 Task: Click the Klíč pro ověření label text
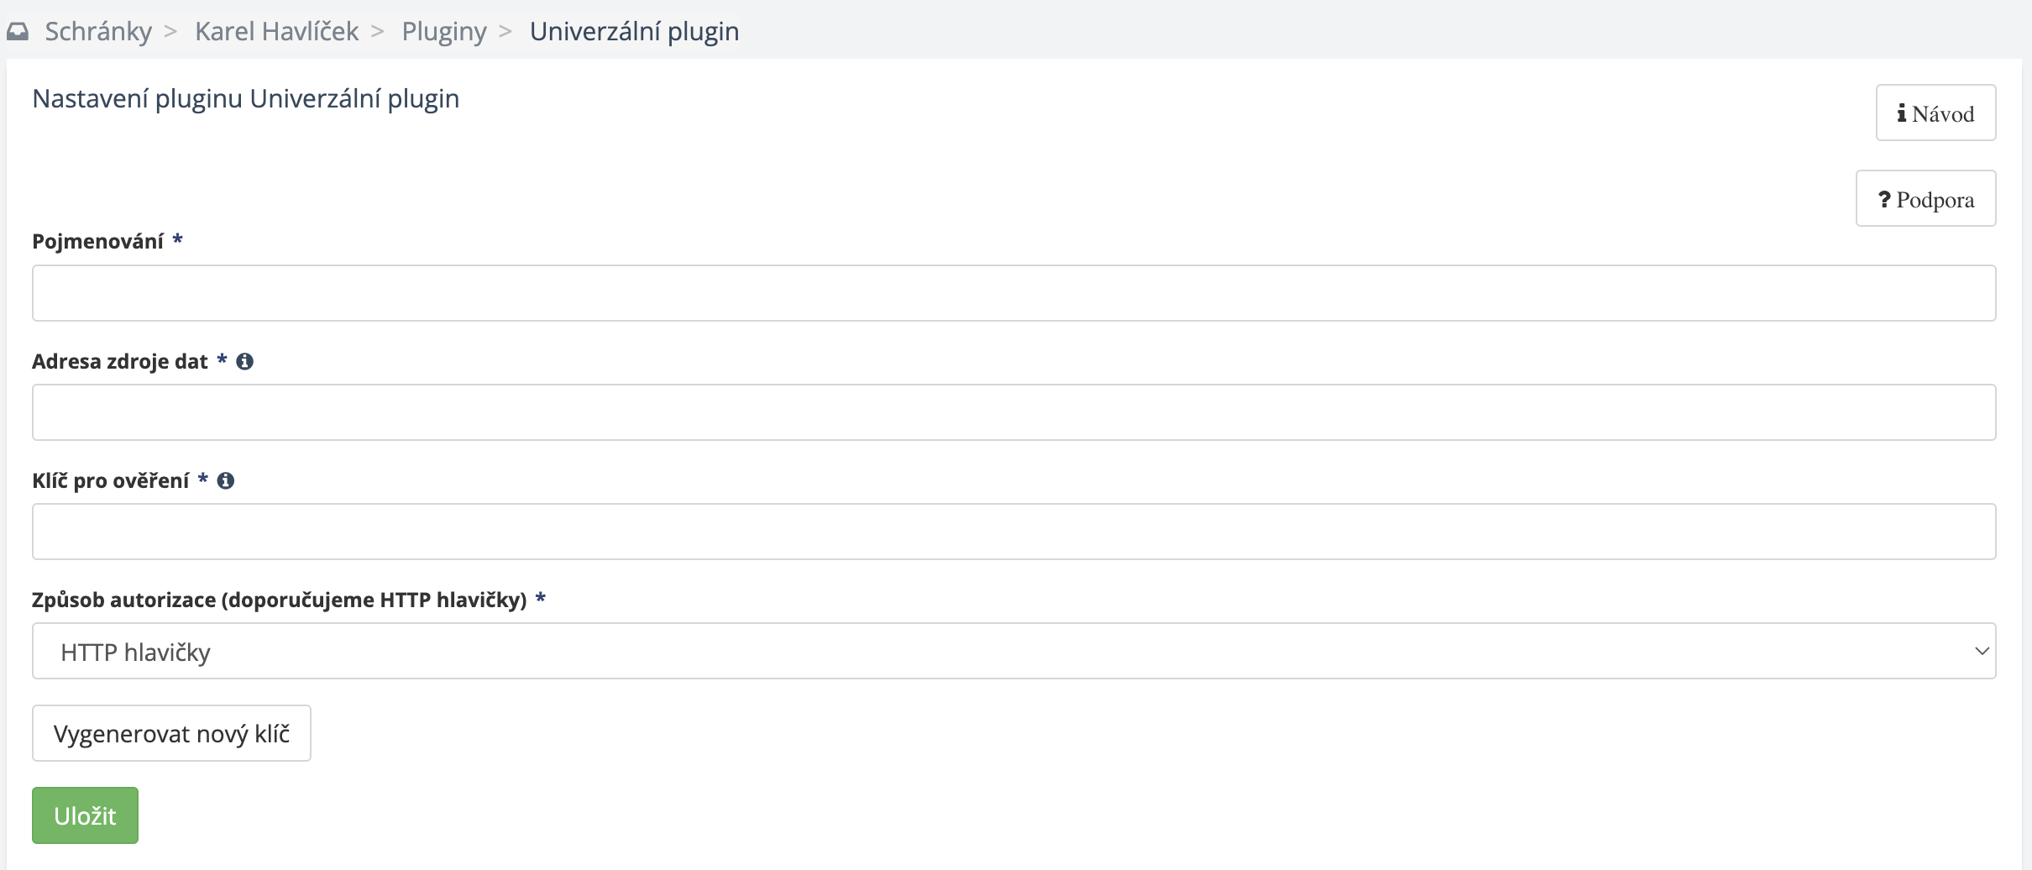tap(110, 481)
